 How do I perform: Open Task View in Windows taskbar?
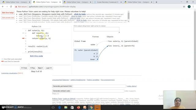53,108
